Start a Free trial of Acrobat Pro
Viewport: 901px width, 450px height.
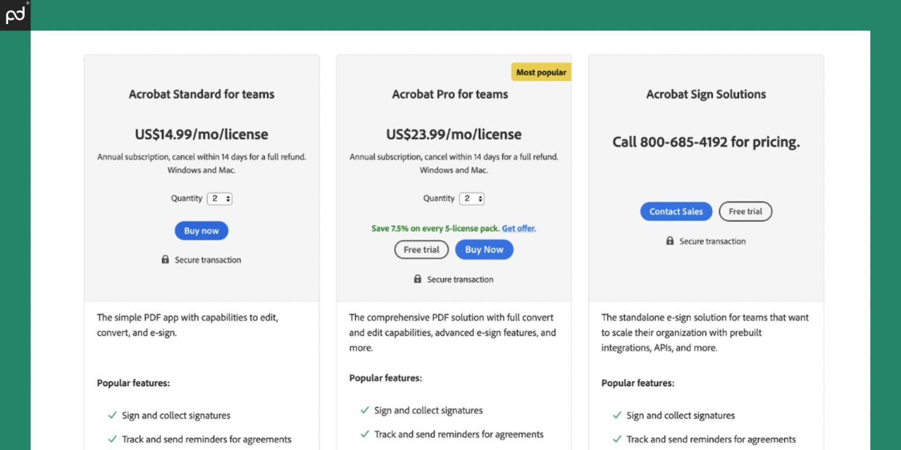pyautogui.click(x=421, y=249)
